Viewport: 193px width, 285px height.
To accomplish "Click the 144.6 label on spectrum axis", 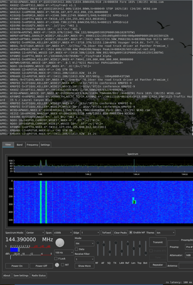I will click(x=184, y=174).
